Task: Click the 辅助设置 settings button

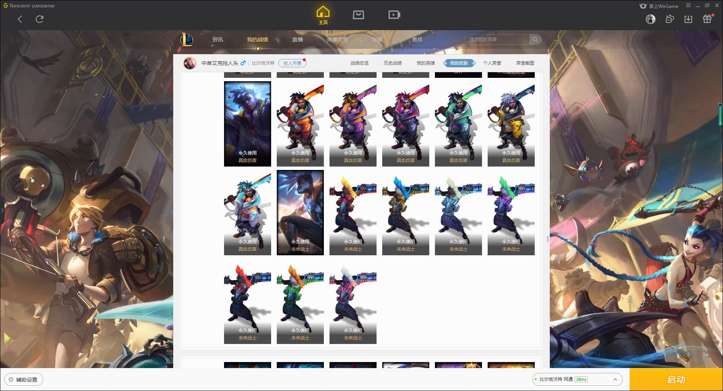Action: 24,379
